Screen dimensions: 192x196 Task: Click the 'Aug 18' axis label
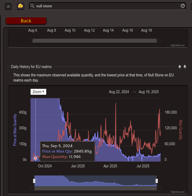tap(146, 30)
